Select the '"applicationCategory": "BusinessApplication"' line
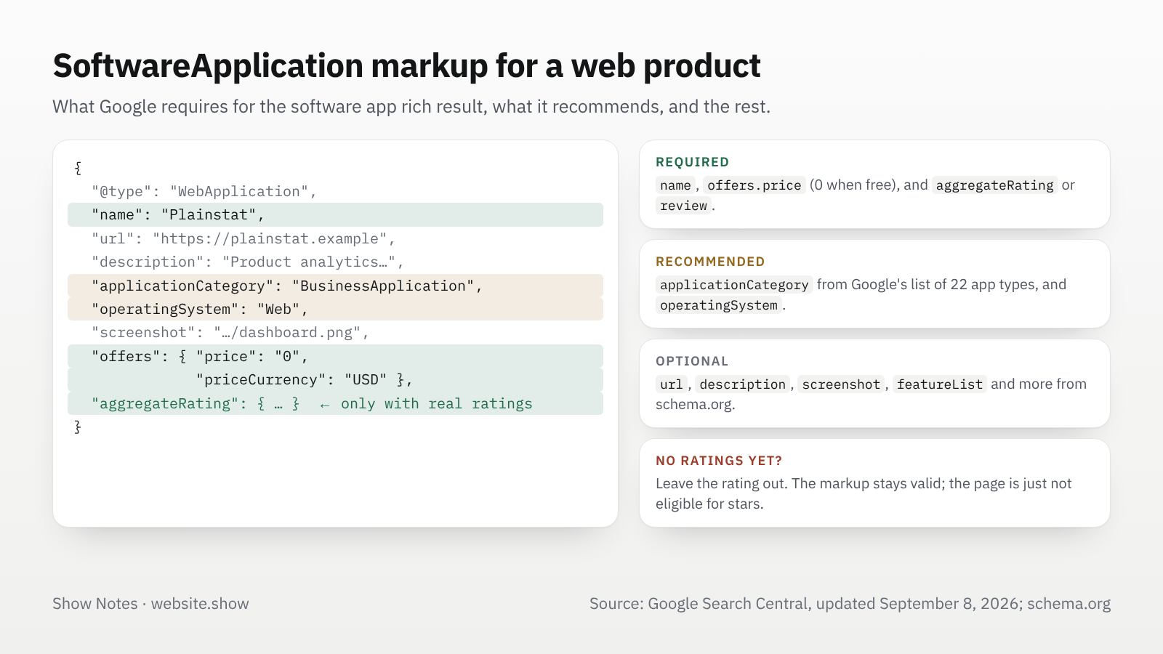The width and height of the screenshot is (1163, 654). pyautogui.click(x=335, y=286)
